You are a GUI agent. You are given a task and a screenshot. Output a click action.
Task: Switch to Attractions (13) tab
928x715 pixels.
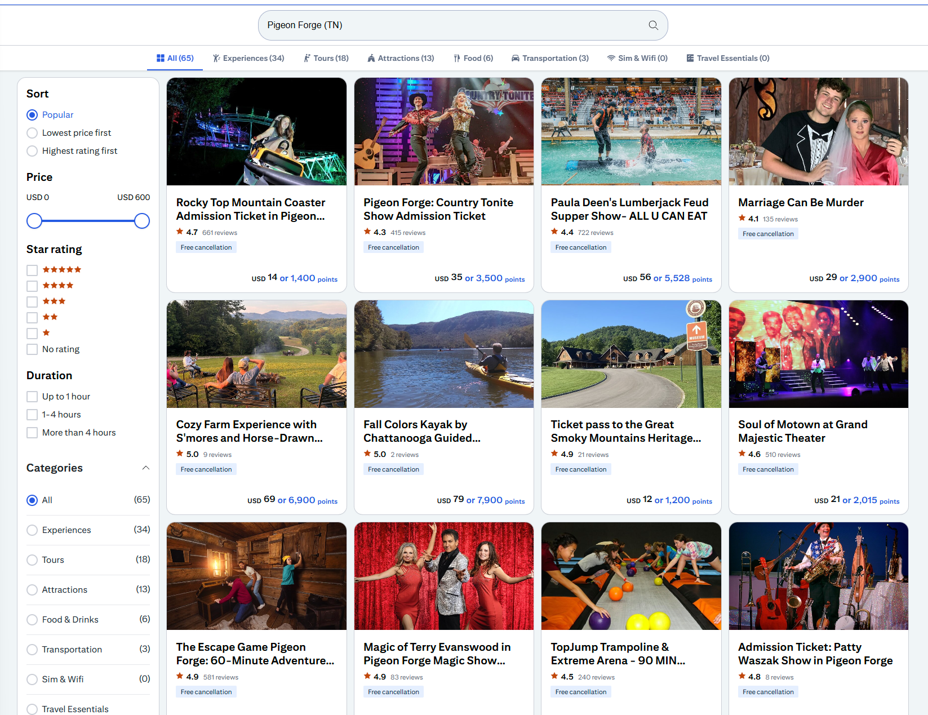click(401, 58)
